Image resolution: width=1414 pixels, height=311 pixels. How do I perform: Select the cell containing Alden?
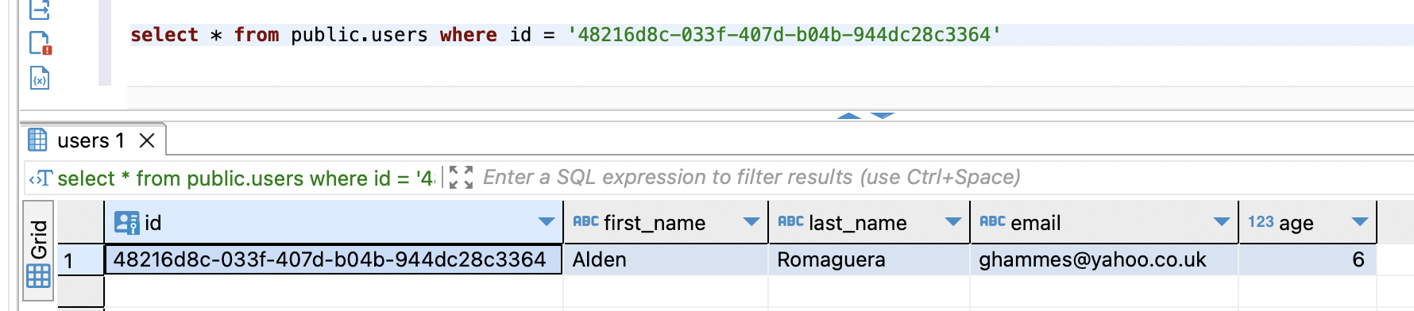666,259
